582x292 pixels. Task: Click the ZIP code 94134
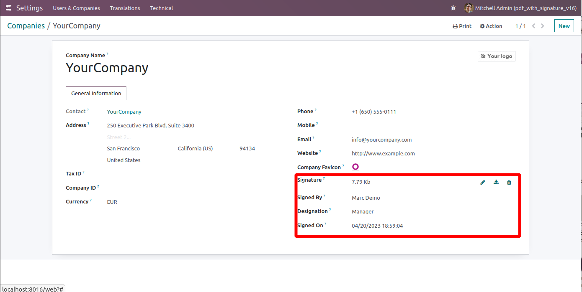(247, 148)
